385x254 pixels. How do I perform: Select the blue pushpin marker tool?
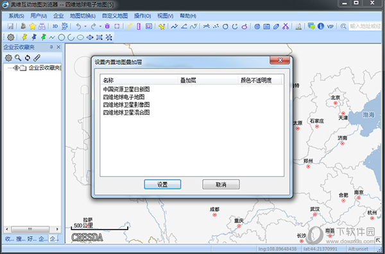(x=34, y=37)
